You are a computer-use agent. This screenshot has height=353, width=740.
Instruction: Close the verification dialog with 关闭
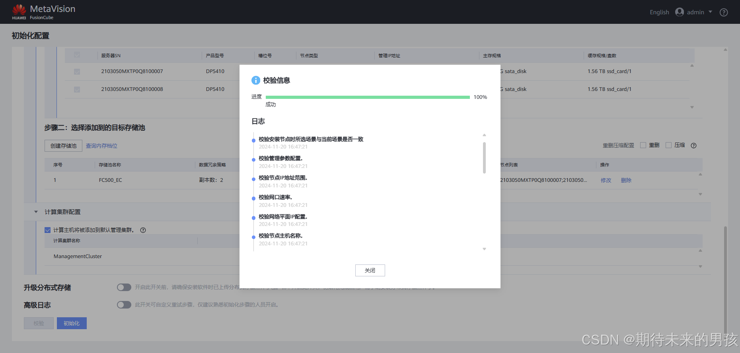coord(370,270)
